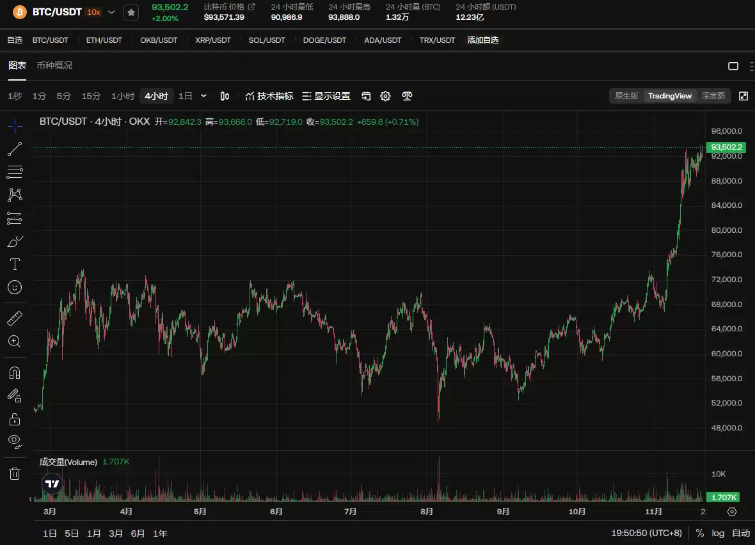Click 添加自选 to add a favorite
The image size is (755, 545).
tap(482, 40)
